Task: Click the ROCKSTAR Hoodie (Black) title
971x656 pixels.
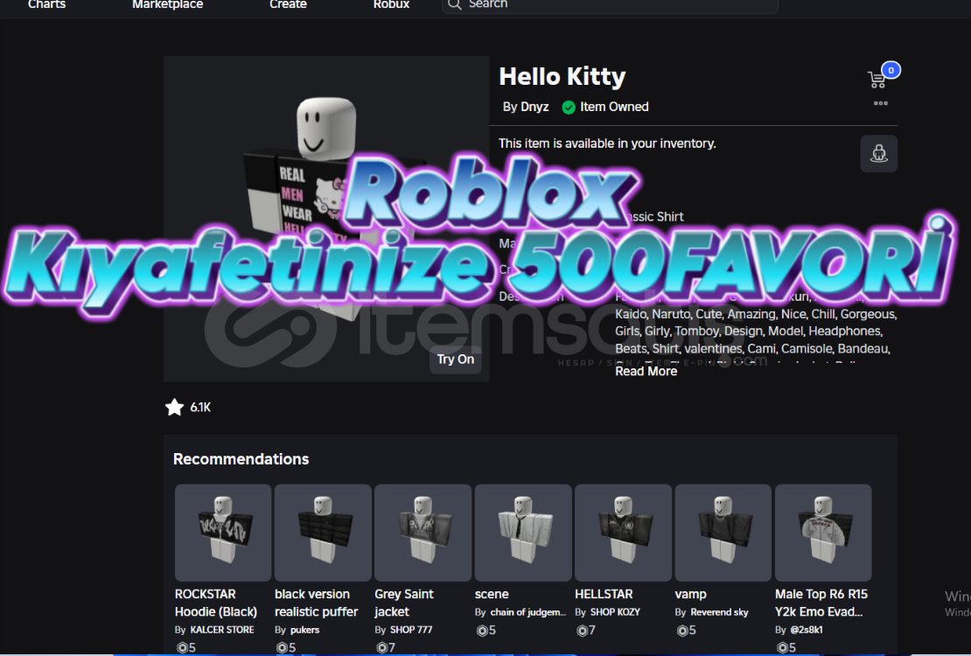Action: pos(215,603)
